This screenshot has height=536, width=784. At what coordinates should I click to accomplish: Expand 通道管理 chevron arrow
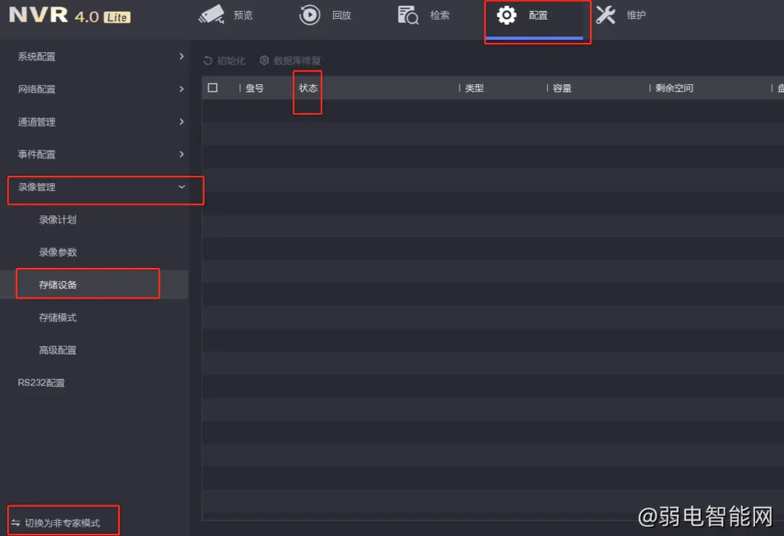pos(181,121)
